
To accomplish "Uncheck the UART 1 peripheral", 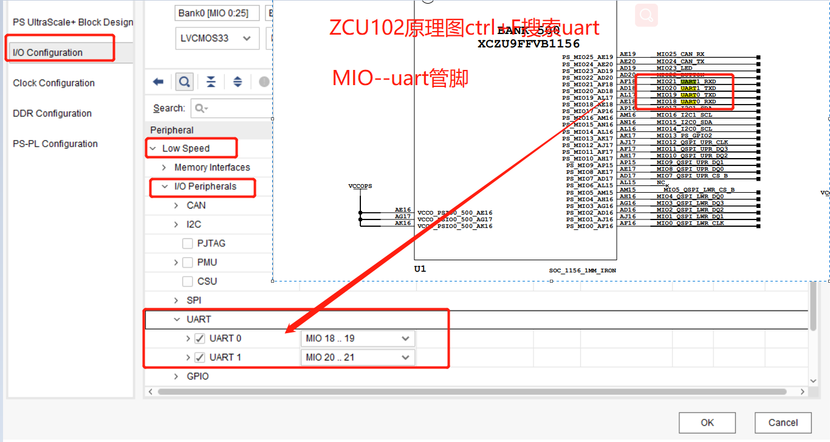I will pyautogui.click(x=199, y=357).
